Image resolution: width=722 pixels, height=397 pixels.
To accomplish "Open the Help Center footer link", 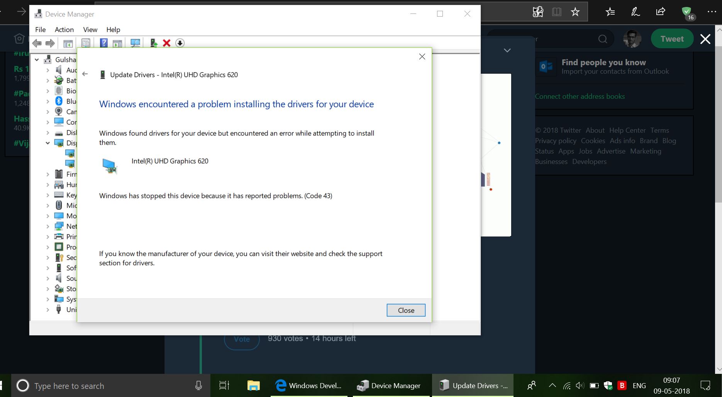I will click(627, 130).
